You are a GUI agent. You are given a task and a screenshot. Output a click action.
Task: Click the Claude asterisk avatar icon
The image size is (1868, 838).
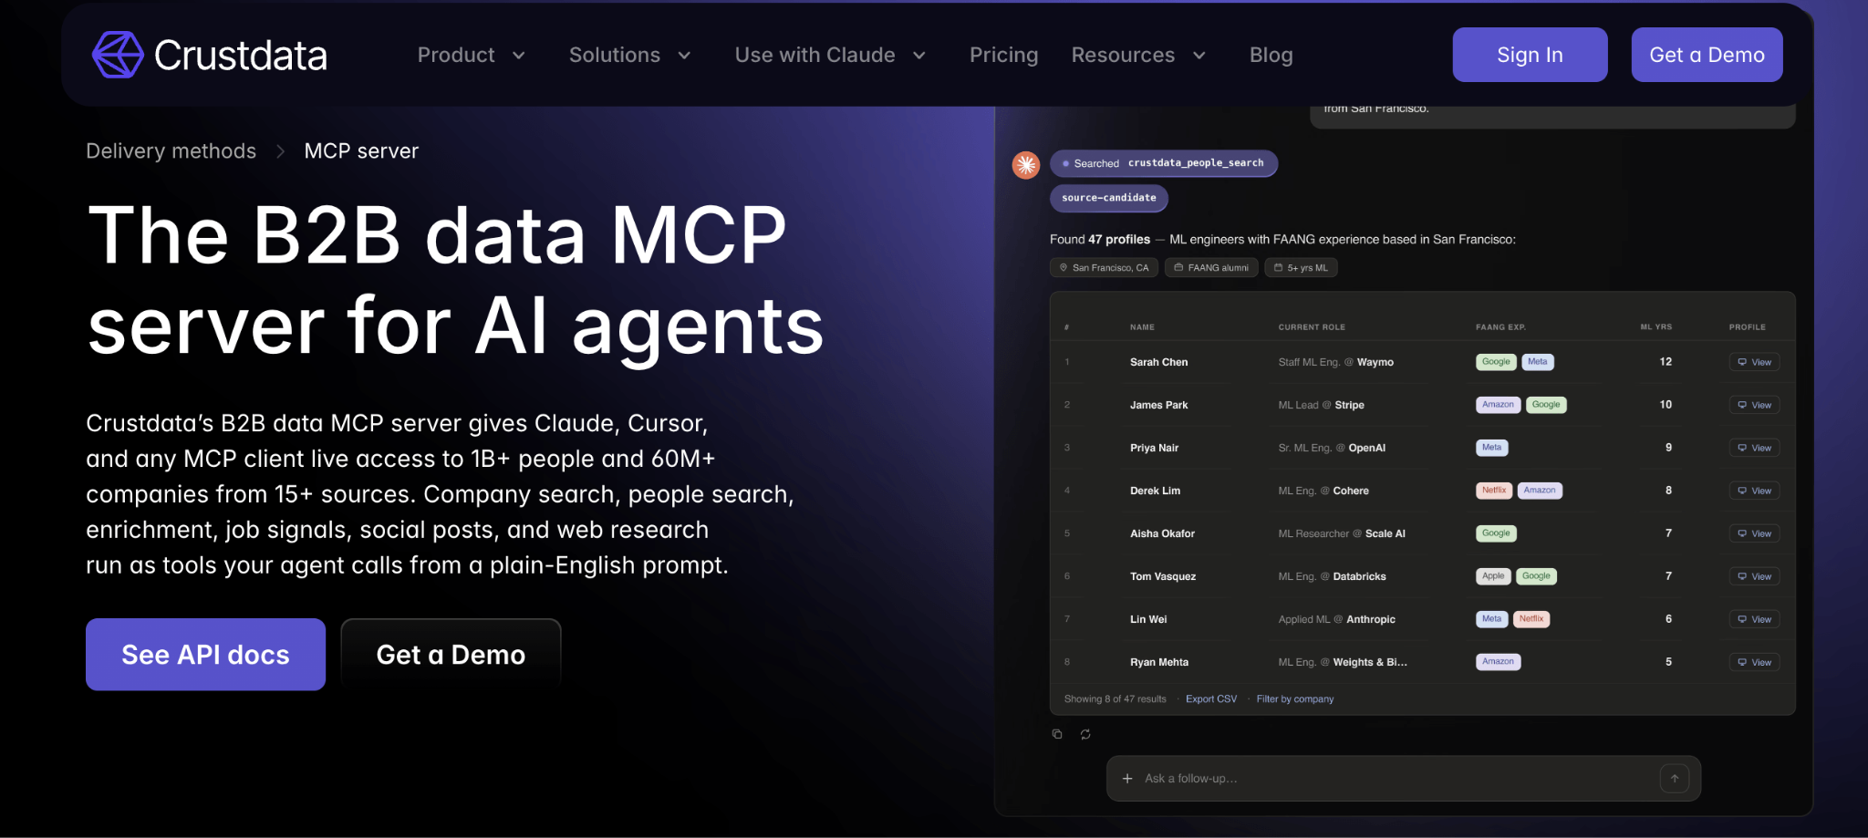point(1026,165)
